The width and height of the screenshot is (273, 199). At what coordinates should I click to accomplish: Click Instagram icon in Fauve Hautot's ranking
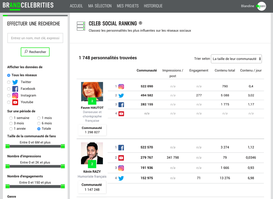(x=121, y=86)
